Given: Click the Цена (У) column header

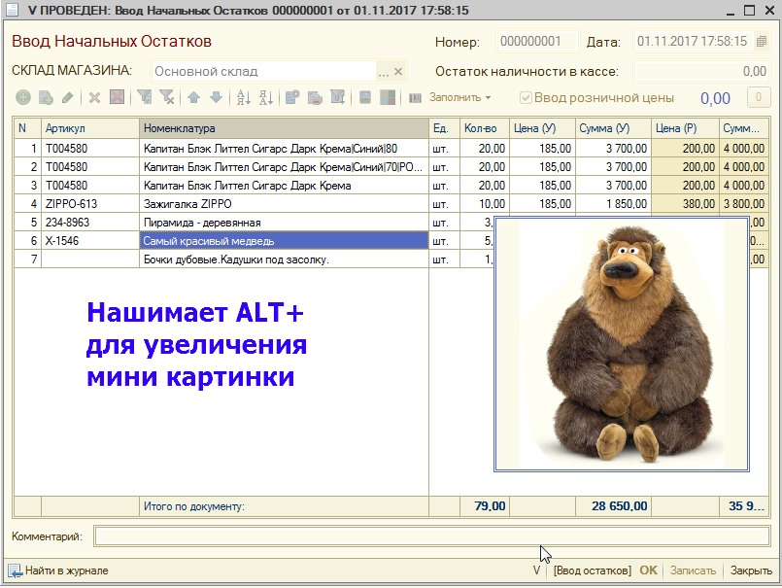Looking at the screenshot, I should pos(542,128).
